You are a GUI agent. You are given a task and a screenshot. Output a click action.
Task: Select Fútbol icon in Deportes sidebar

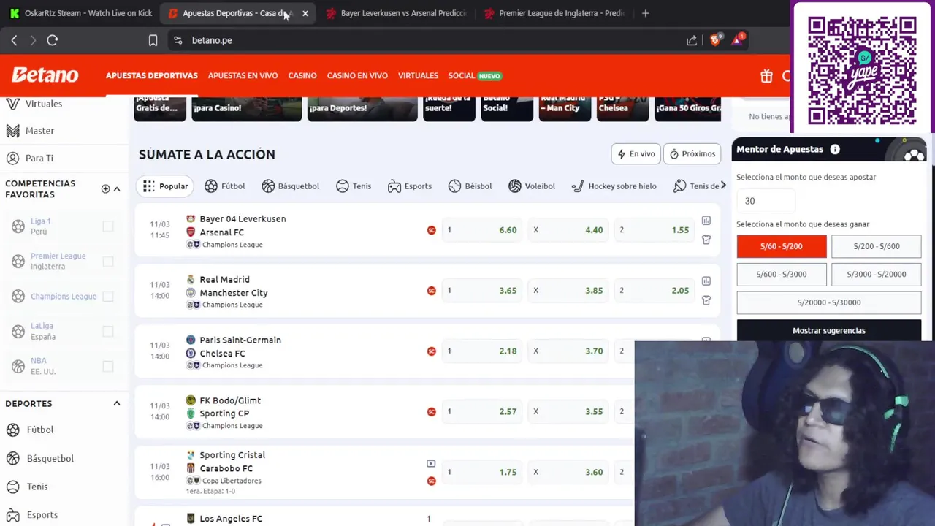[12, 430]
